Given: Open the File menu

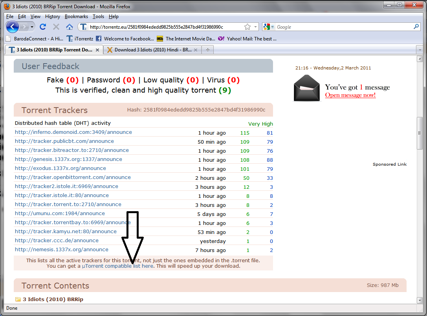Looking at the screenshot, I should coord(10,16).
